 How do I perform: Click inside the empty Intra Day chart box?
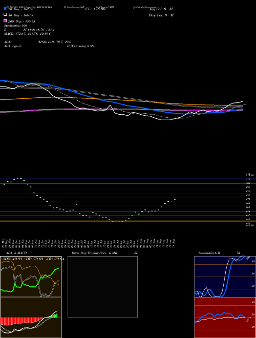102,287
